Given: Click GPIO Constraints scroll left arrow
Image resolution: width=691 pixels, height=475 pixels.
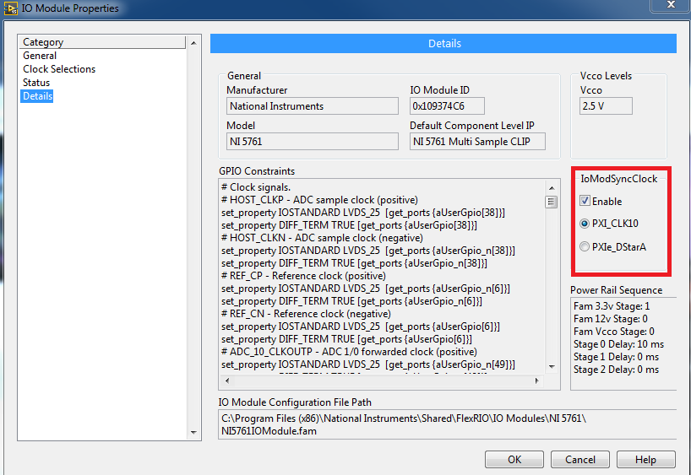Looking at the screenshot, I should (x=227, y=381).
